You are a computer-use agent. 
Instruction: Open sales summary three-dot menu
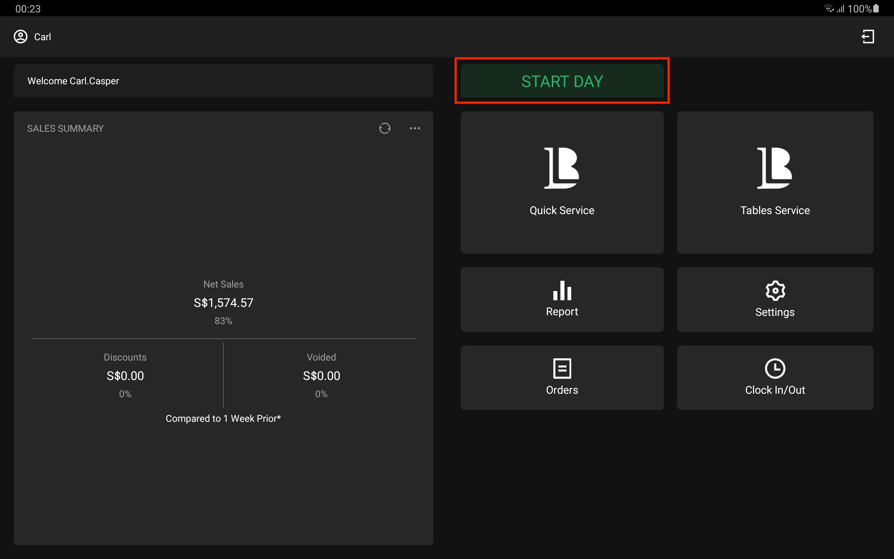point(415,128)
